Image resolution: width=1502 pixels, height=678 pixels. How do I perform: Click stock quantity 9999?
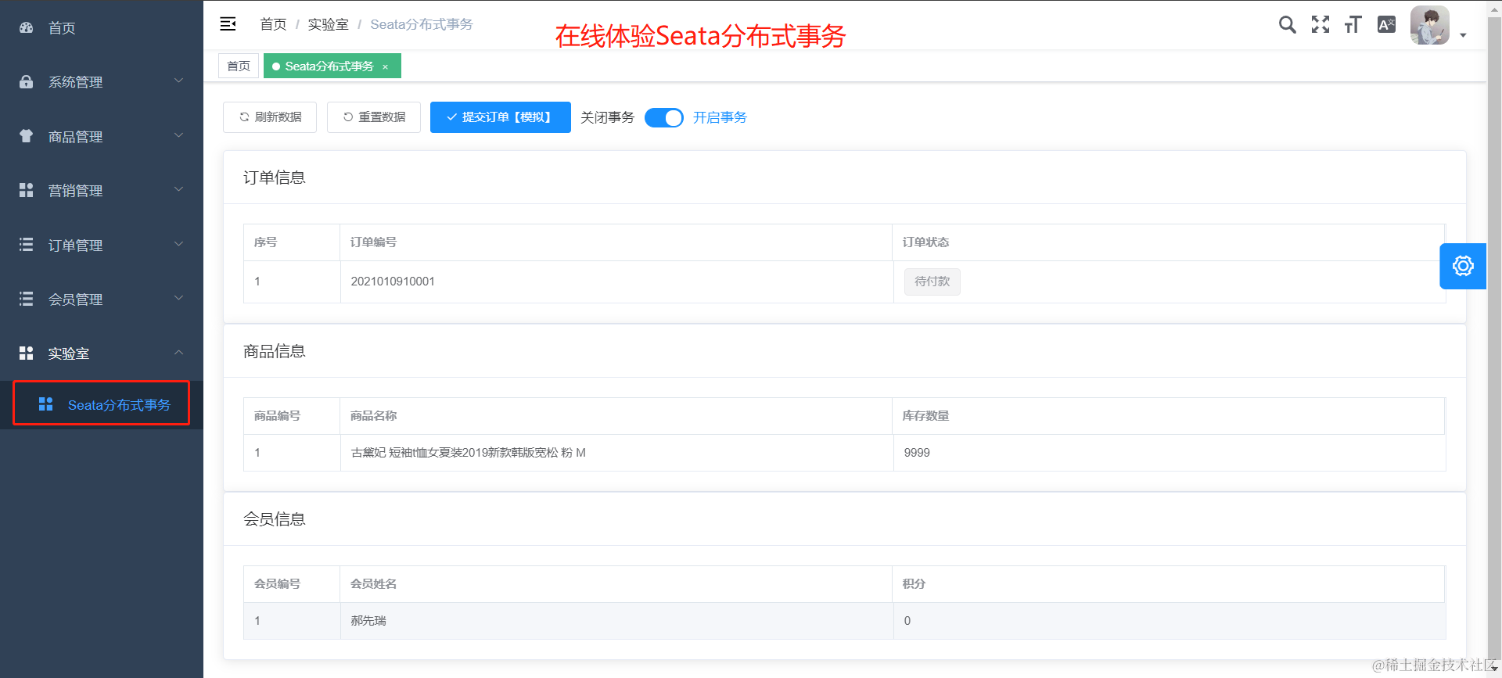tap(917, 453)
